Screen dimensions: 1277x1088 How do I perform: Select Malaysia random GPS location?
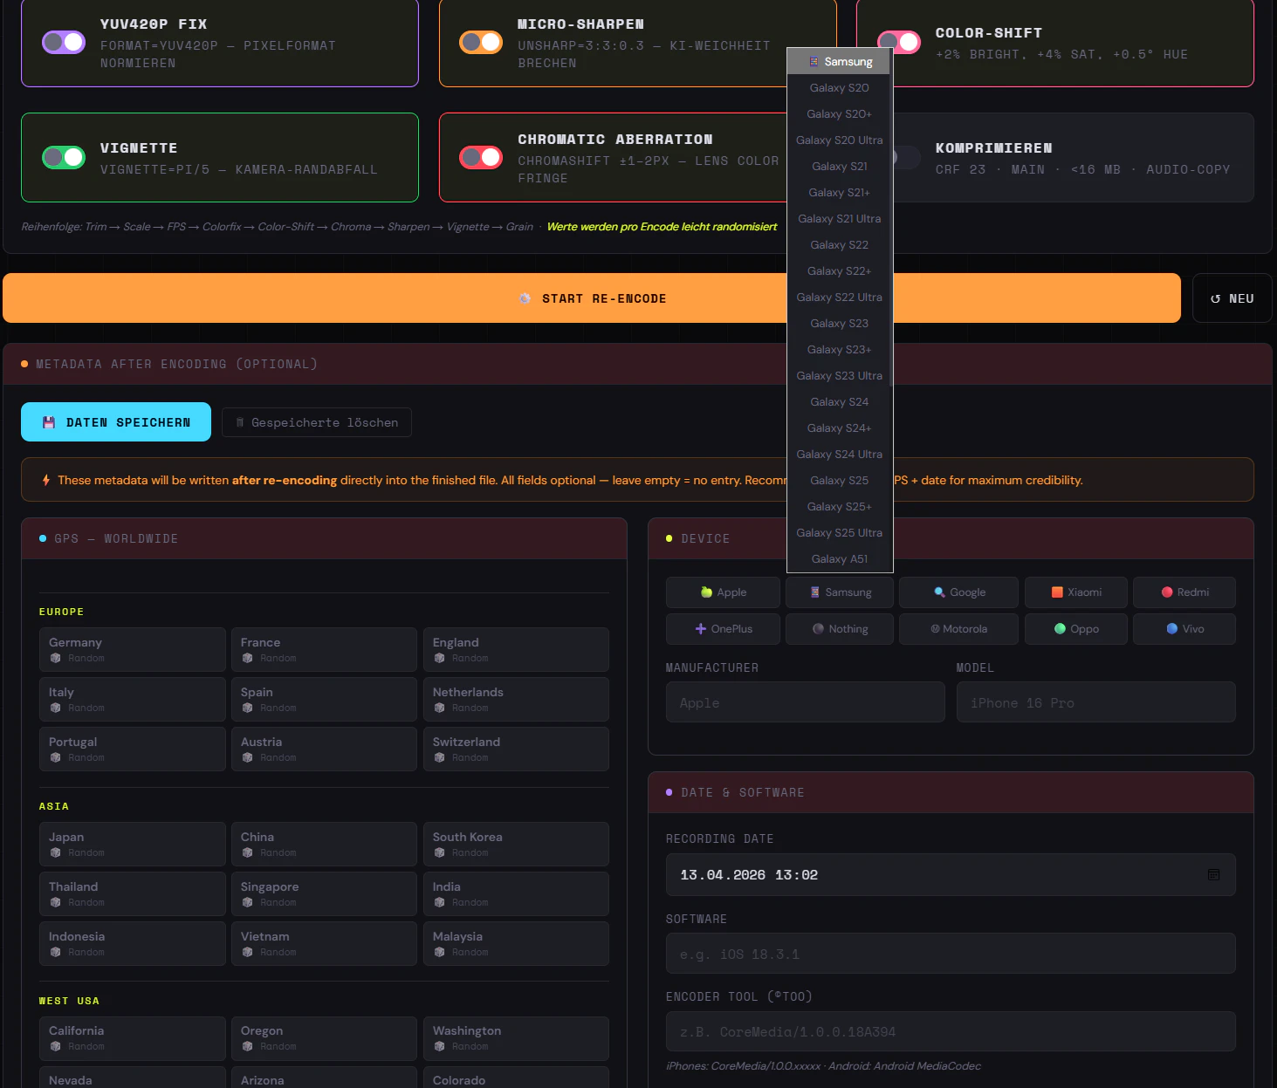click(x=516, y=944)
